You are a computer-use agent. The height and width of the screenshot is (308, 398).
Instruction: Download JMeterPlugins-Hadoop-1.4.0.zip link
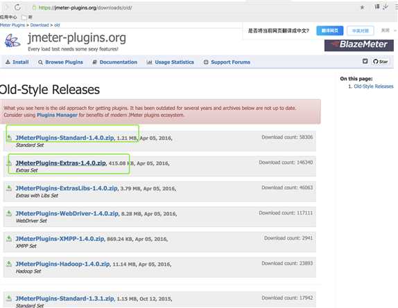tap(63, 264)
